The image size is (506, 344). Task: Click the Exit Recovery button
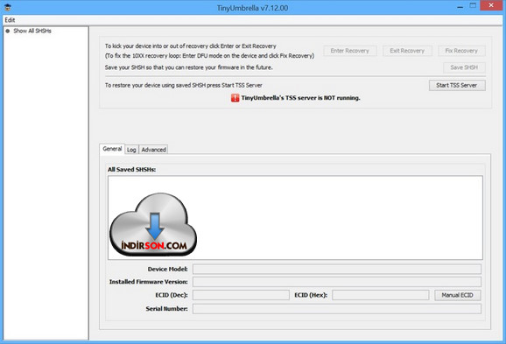(x=407, y=51)
